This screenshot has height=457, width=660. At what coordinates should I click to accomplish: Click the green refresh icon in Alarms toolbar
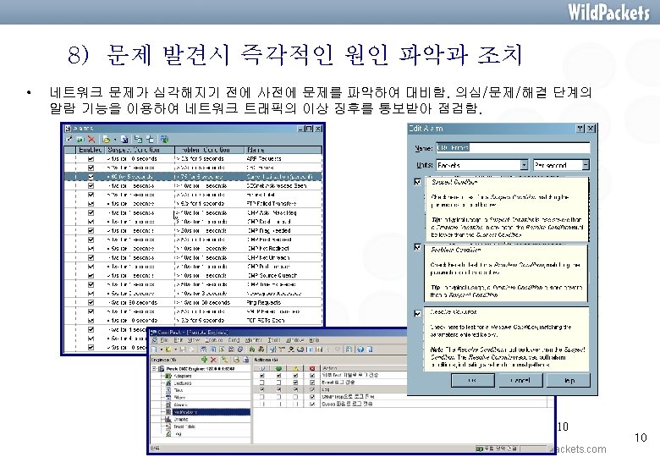tap(165, 139)
